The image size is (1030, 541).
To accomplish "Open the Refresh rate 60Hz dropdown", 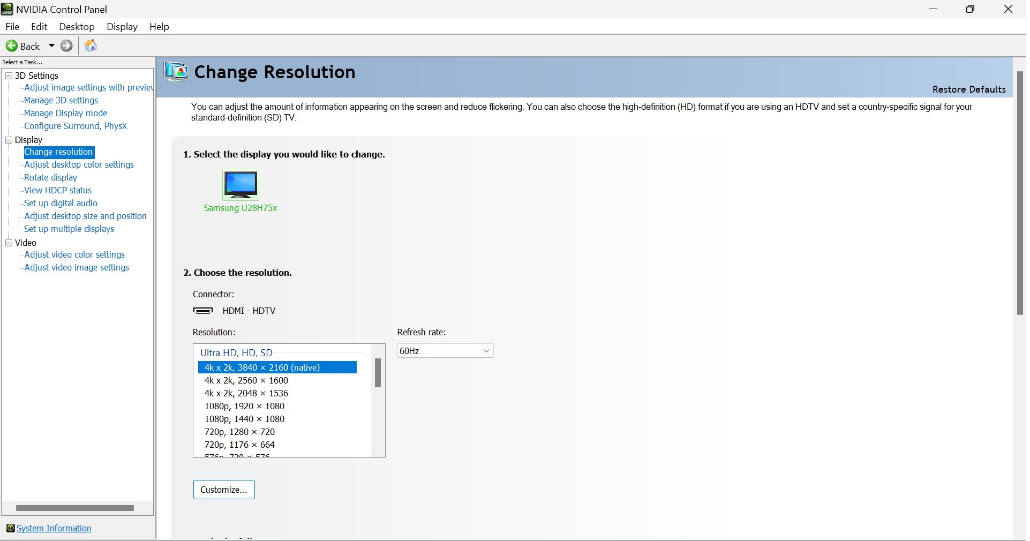I will click(x=445, y=351).
